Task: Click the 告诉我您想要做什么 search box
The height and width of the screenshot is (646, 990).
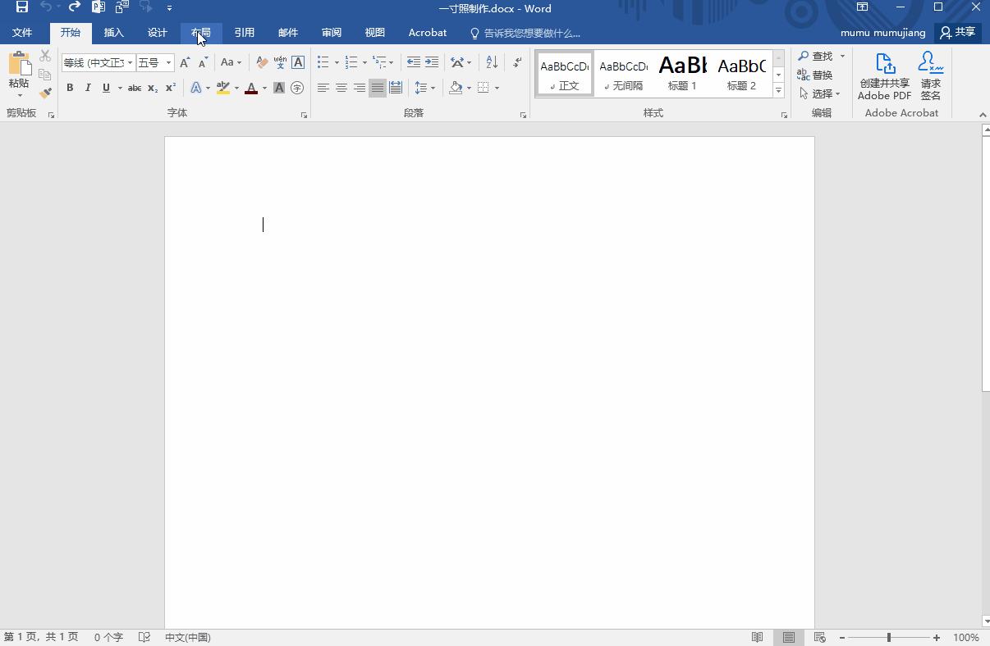Action: [x=531, y=34]
